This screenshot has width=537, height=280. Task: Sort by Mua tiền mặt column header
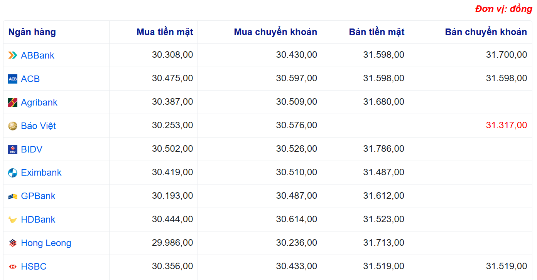[165, 32]
